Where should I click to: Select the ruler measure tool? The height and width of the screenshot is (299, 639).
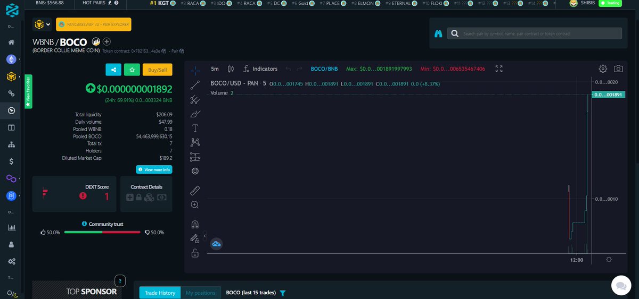click(195, 190)
